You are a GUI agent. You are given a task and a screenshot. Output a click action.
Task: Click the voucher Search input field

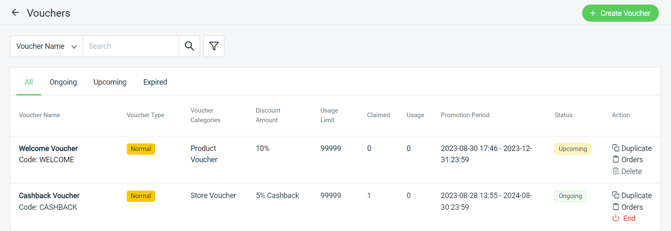tap(131, 46)
